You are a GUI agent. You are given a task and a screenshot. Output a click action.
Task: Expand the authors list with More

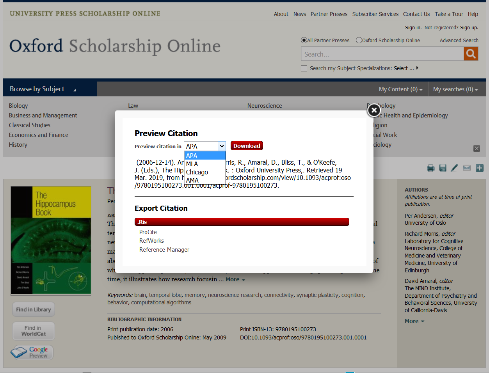(414, 321)
